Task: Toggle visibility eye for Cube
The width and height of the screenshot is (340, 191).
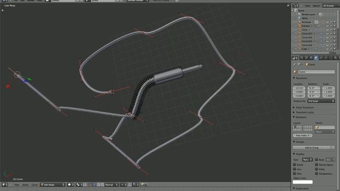Action: coord(327,49)
